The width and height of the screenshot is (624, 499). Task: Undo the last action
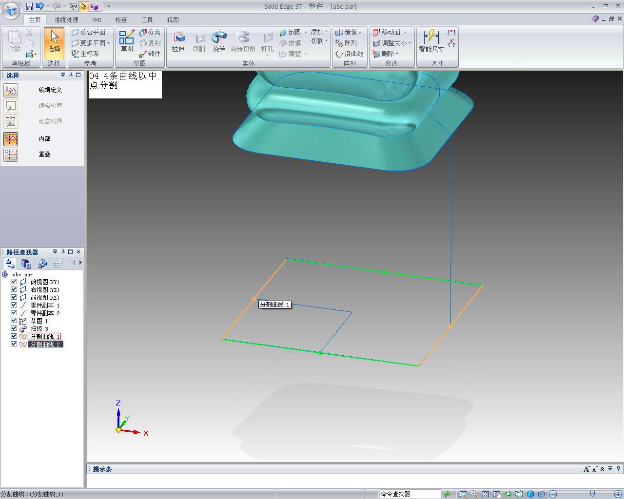click(40, 6)
